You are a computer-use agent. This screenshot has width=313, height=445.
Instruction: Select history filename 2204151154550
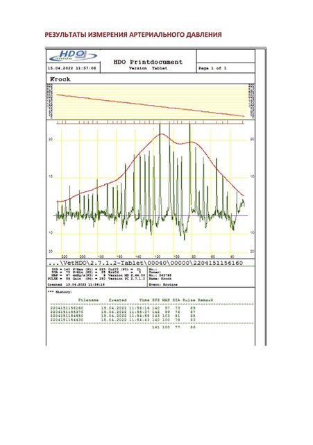[67, 316]
